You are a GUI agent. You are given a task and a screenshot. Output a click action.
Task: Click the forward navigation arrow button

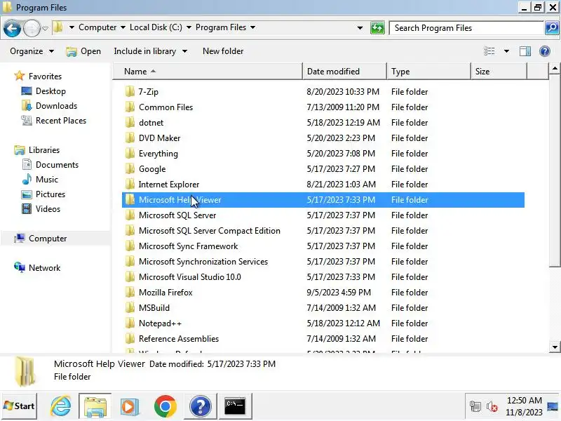click(x=32, y=28)
